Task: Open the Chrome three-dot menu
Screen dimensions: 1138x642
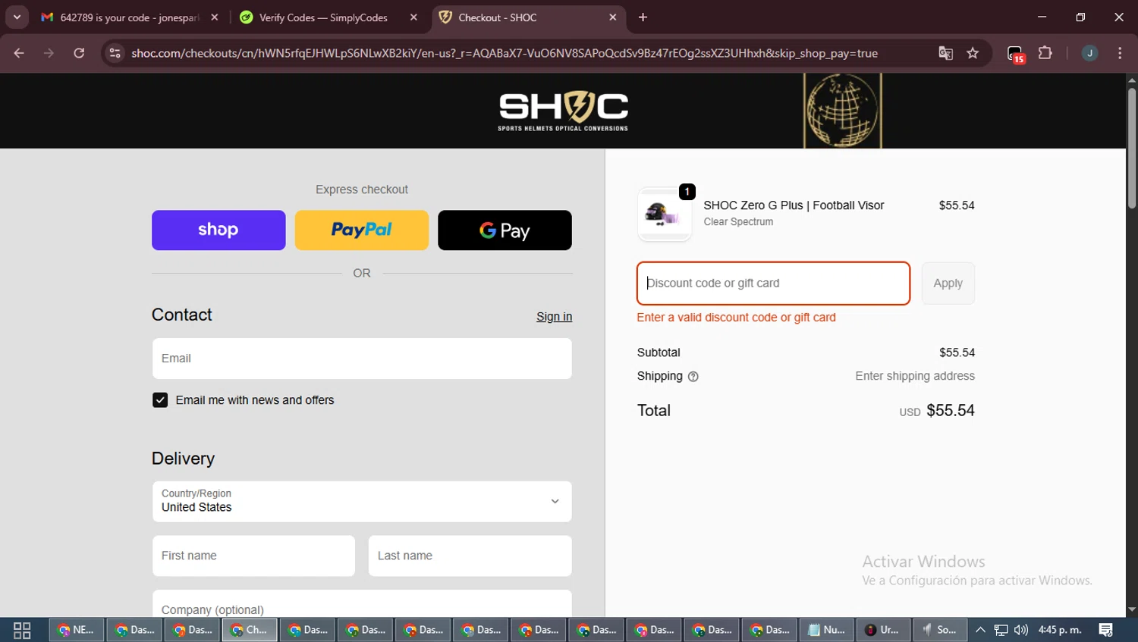Action: click(1120, 53)
